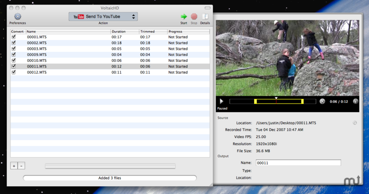Remove file with the minus button
The height and width of the screenshot is (194, 369).
pyautogui.click(x=21, y=166)
